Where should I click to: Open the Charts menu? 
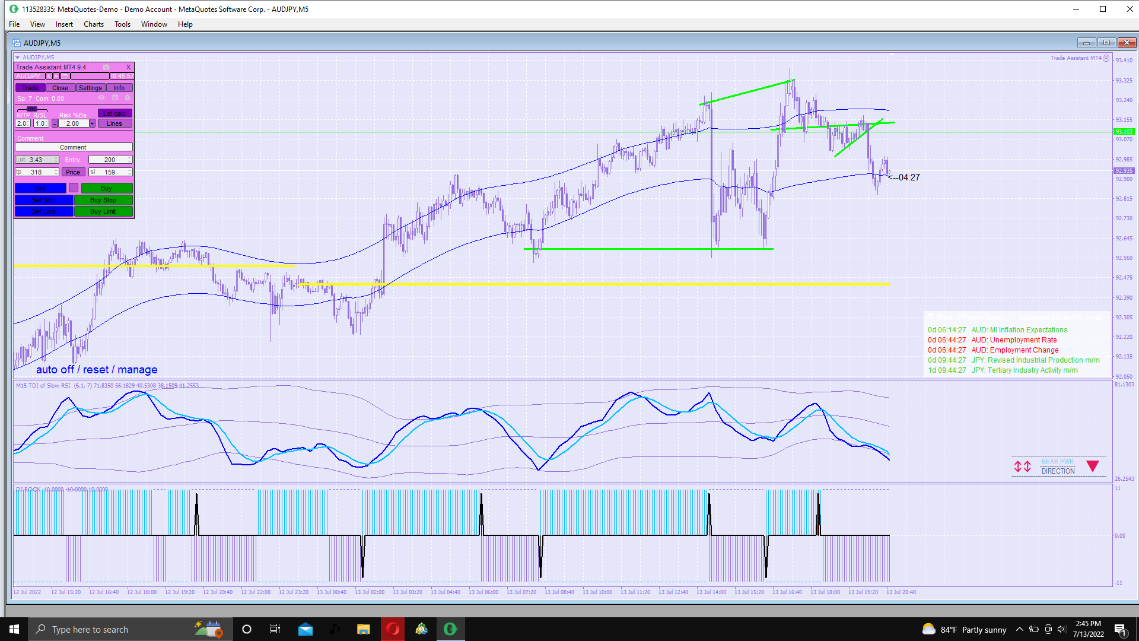pos(93,24)
